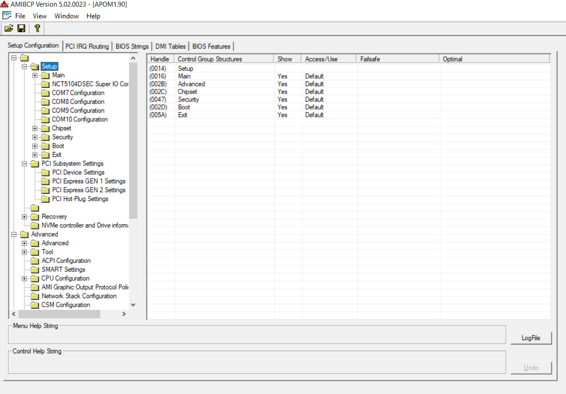The height and width of the screenshot is (394, 566).
Task: Expand the Boot tree node
Action: click(35, 146)
